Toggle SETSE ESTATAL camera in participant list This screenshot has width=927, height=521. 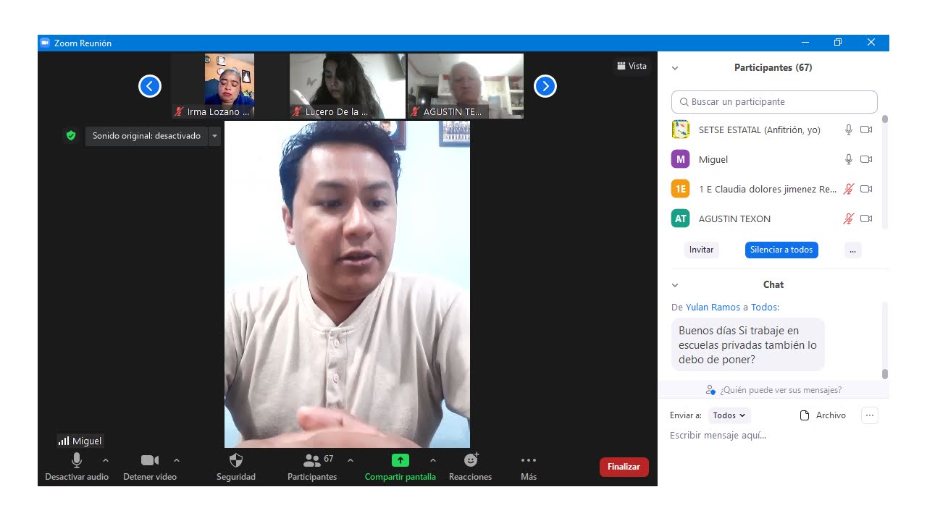click(x=866, y=130)
